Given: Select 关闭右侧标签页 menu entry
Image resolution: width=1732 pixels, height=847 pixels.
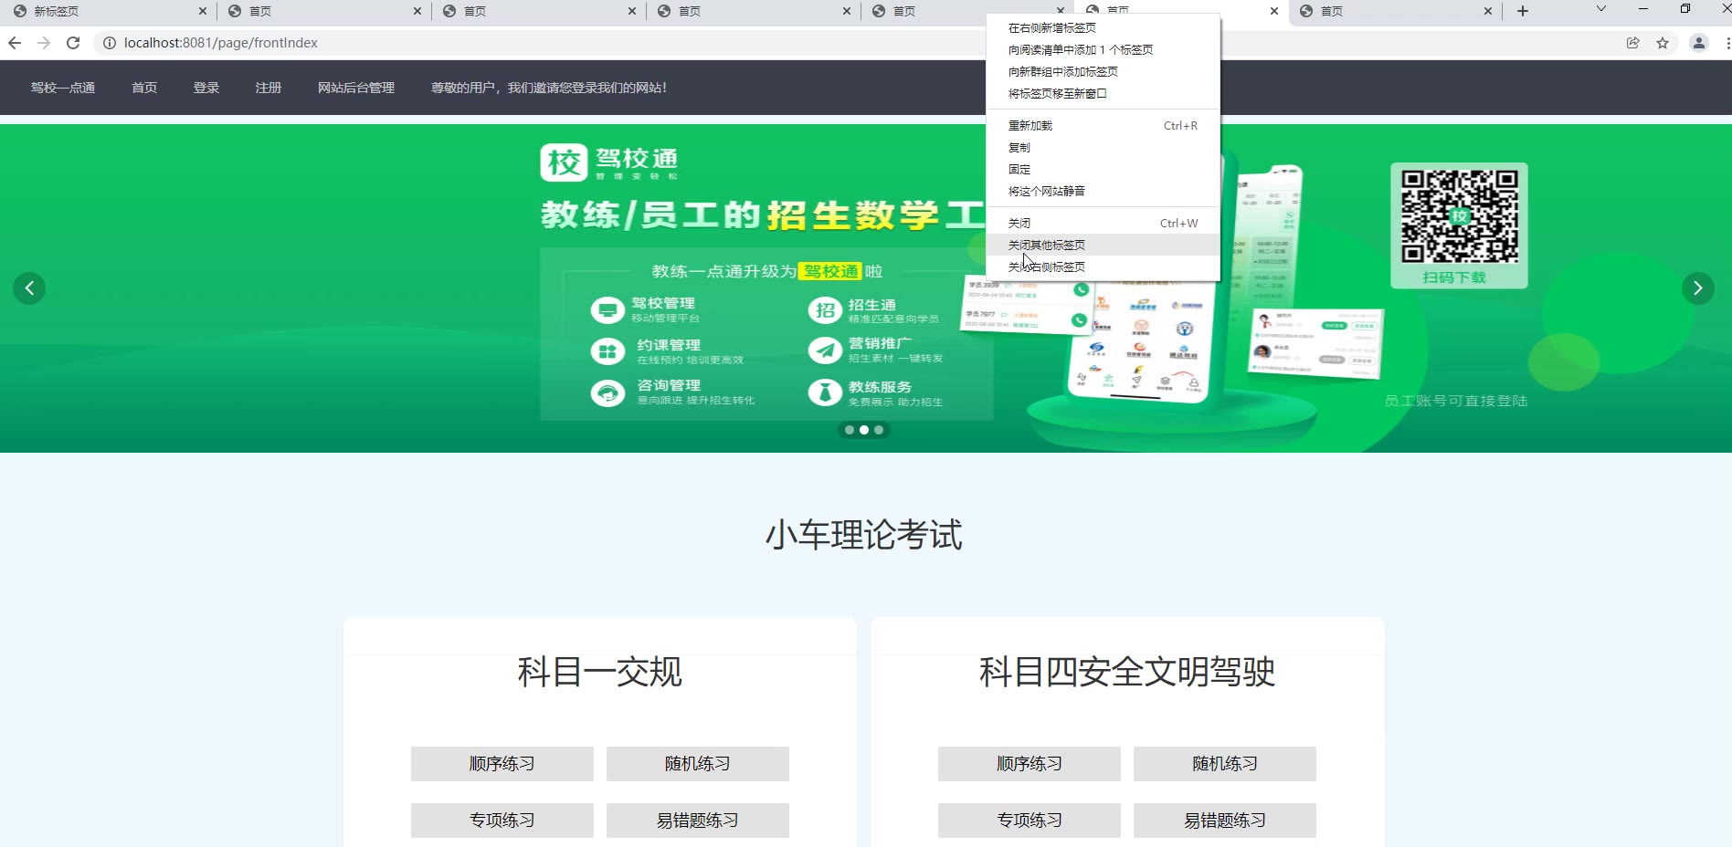Looking at the screenshot, I should coord(1103,267).
